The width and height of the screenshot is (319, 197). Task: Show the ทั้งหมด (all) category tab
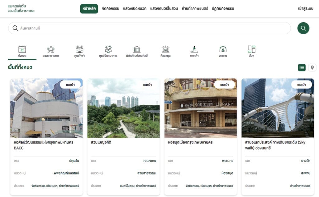coord(22,51)
